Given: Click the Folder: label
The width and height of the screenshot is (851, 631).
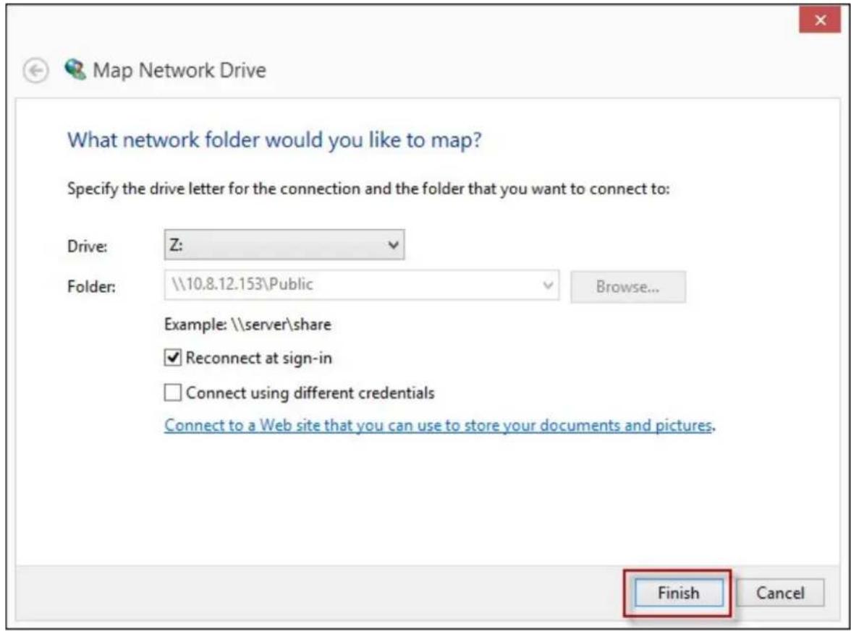Looking at the screenshot, I should [x=91, y=286].
